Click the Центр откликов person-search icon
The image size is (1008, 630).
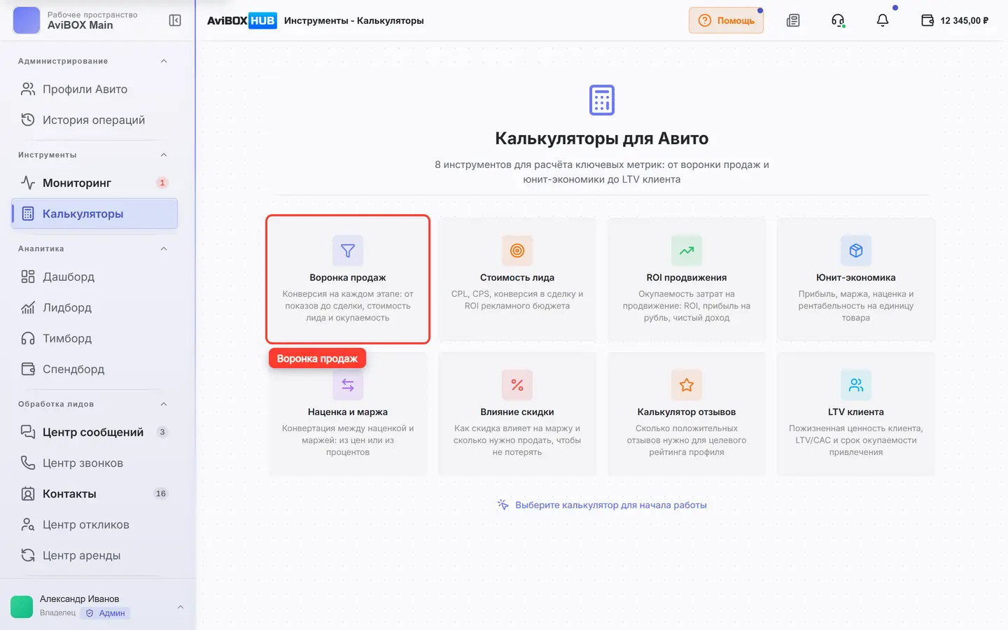point(28,524)
